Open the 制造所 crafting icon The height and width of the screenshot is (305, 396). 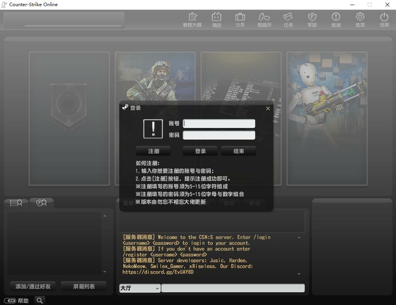pos(264,19)
